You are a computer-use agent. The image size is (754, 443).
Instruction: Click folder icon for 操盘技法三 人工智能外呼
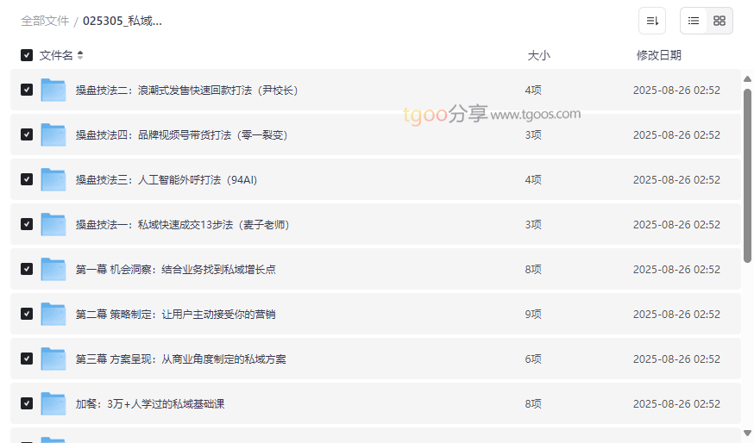point(53,179)
